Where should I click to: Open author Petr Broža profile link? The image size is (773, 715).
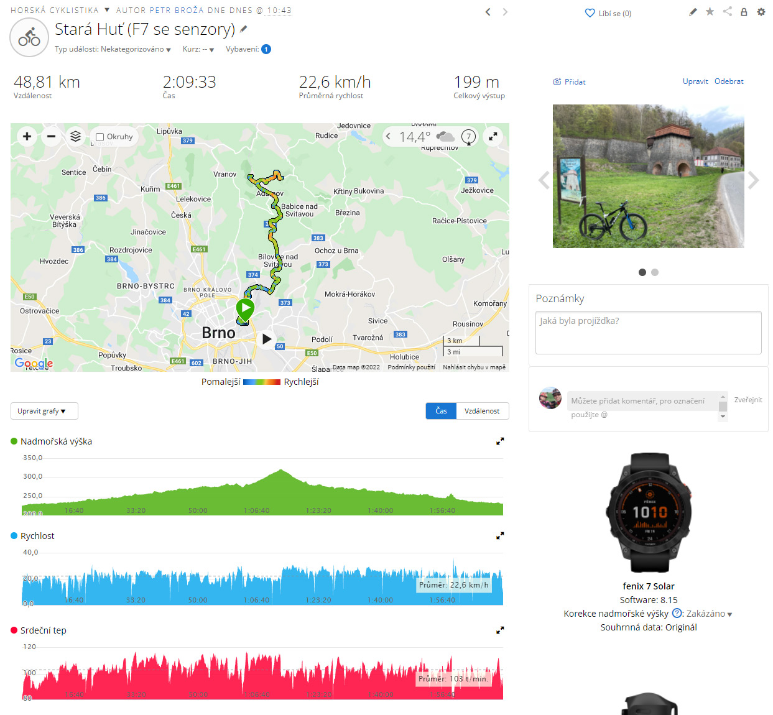(177, 11)
